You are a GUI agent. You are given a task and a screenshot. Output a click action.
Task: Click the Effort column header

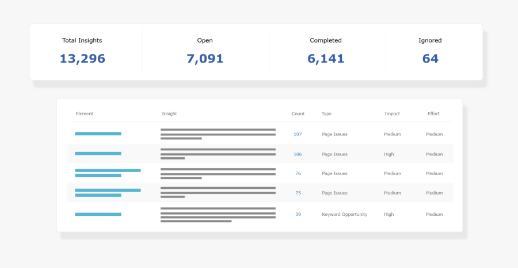point(433,114)
